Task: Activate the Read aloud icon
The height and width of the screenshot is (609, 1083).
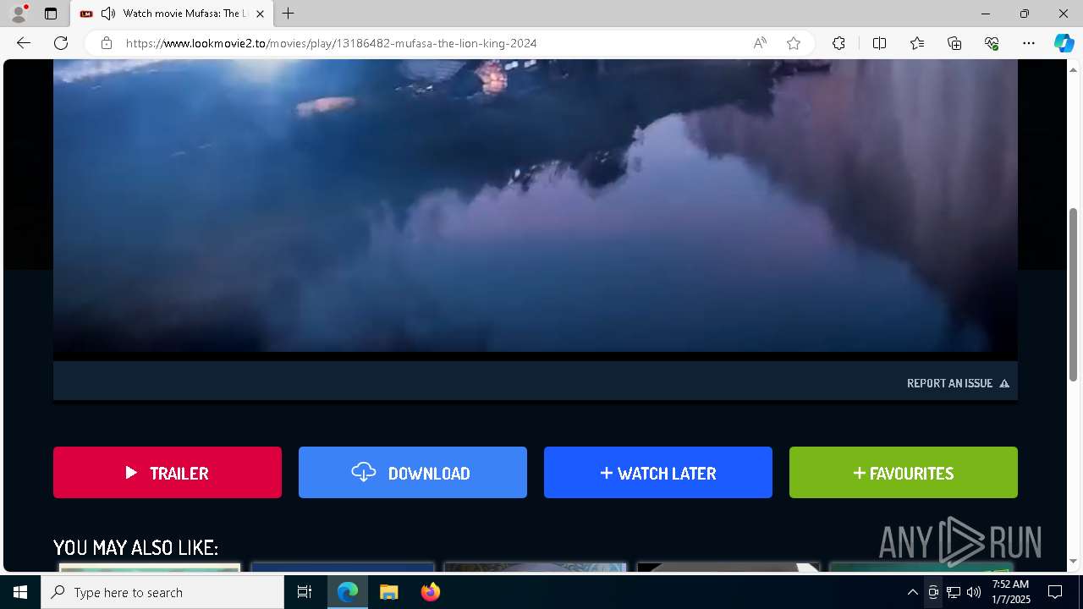Action: [x=760, y=43]
